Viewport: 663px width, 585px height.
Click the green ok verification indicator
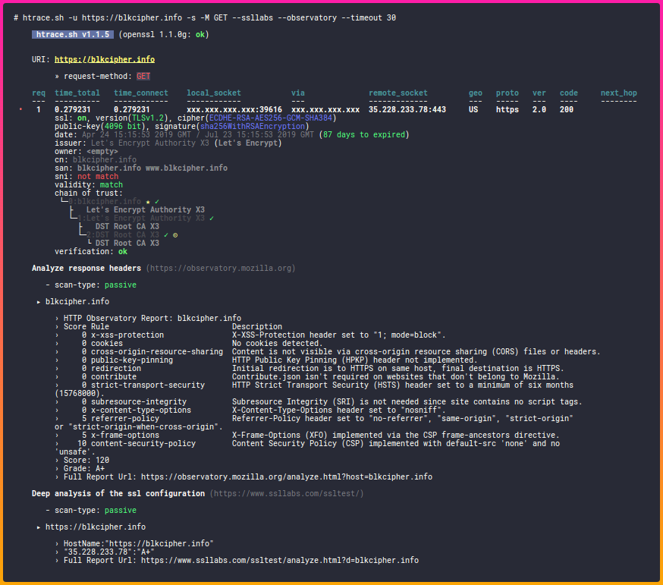coord(123,251)
